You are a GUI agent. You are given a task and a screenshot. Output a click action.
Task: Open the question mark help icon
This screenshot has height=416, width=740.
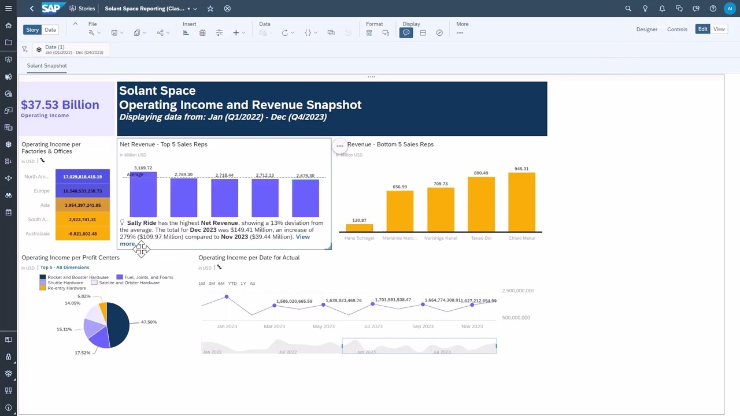pos(713,9)
